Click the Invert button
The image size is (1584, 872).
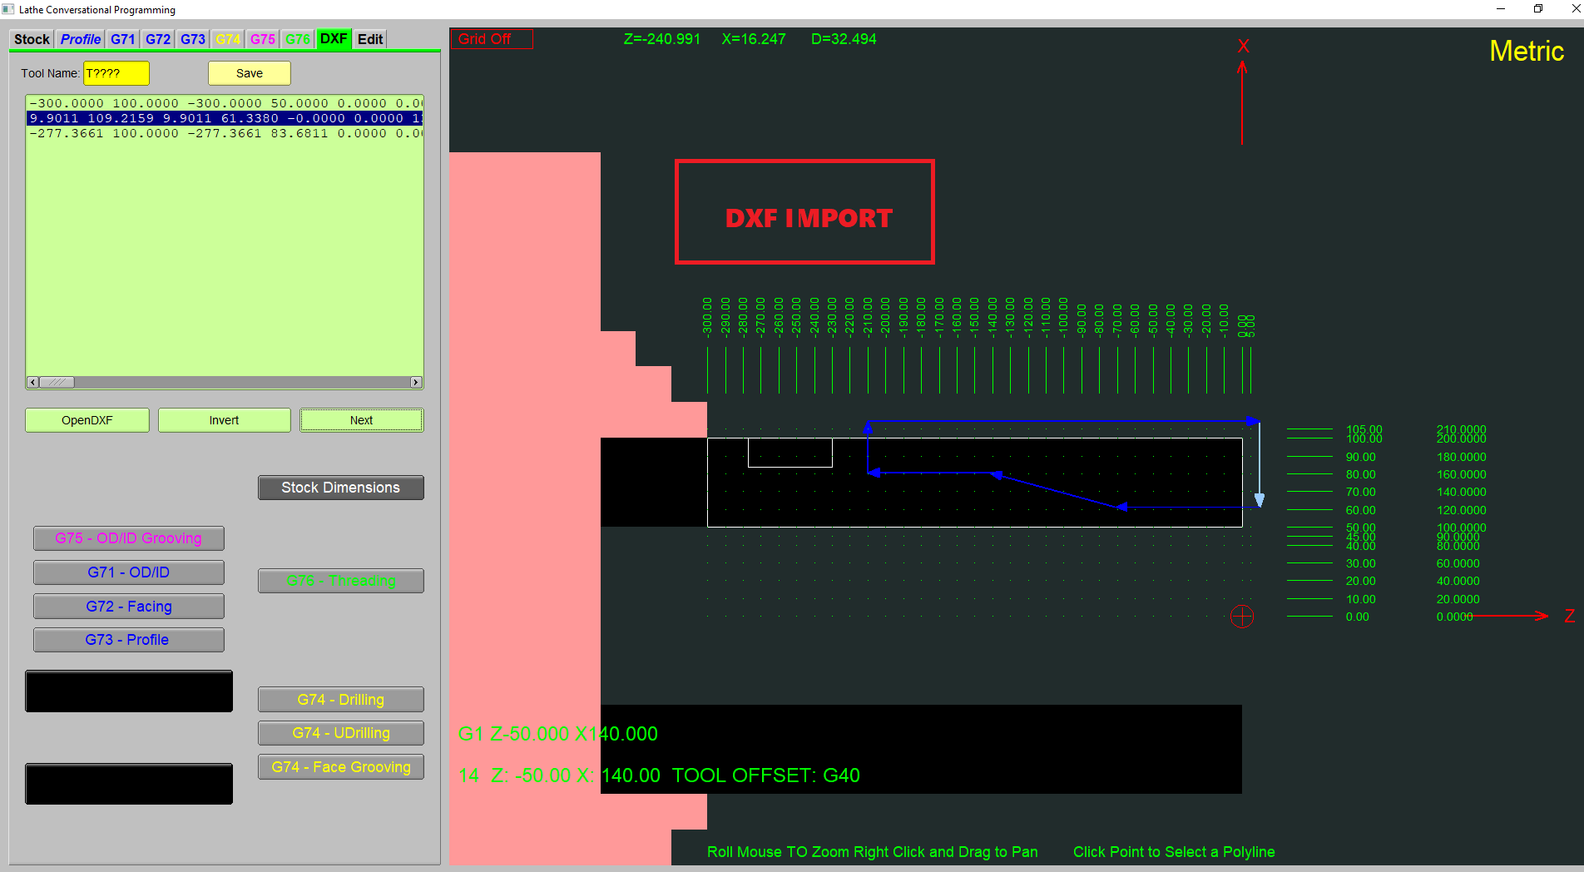[224, 420]
